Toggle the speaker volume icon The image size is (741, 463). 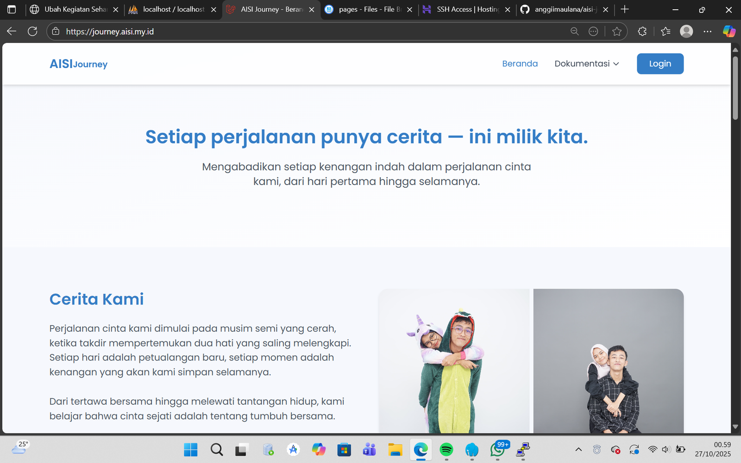[x=666, y=449]
